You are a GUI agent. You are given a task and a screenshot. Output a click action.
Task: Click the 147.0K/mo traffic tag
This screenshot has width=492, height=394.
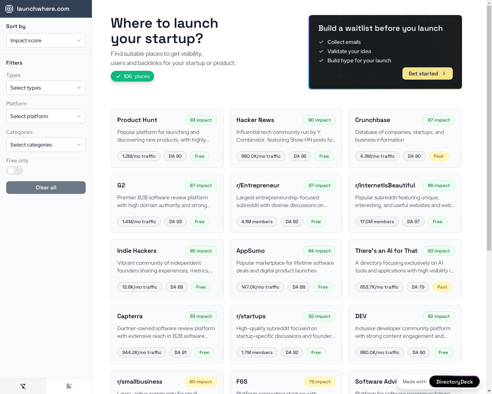260,287
